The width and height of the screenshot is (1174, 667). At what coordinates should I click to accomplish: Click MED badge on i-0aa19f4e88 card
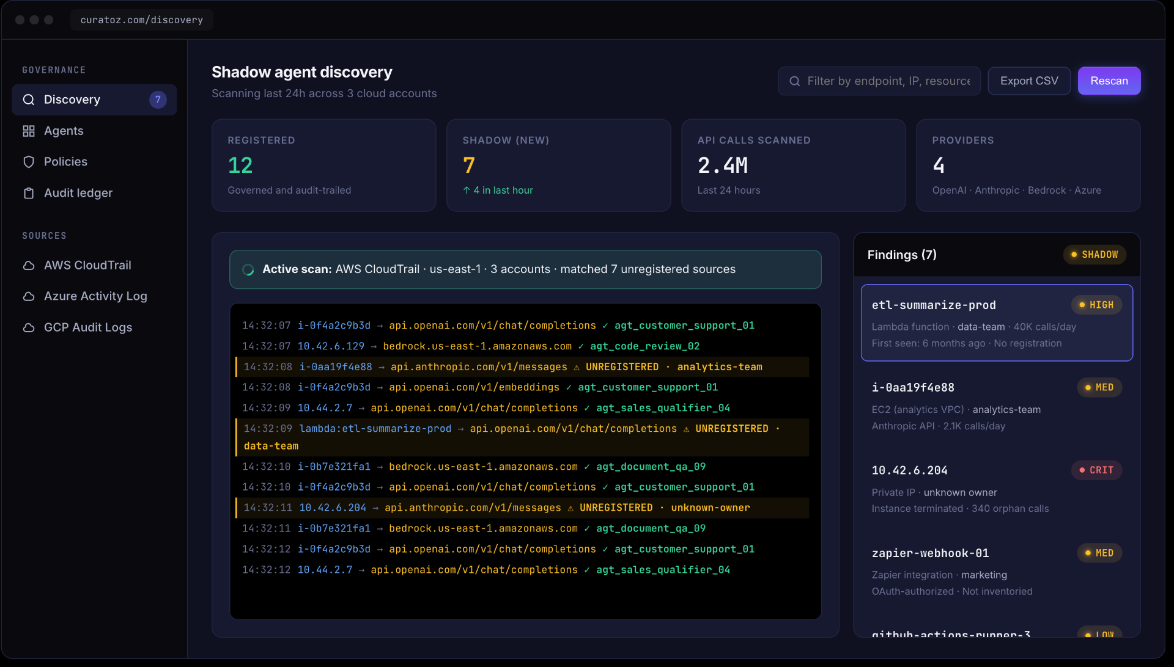(1099, 387)
